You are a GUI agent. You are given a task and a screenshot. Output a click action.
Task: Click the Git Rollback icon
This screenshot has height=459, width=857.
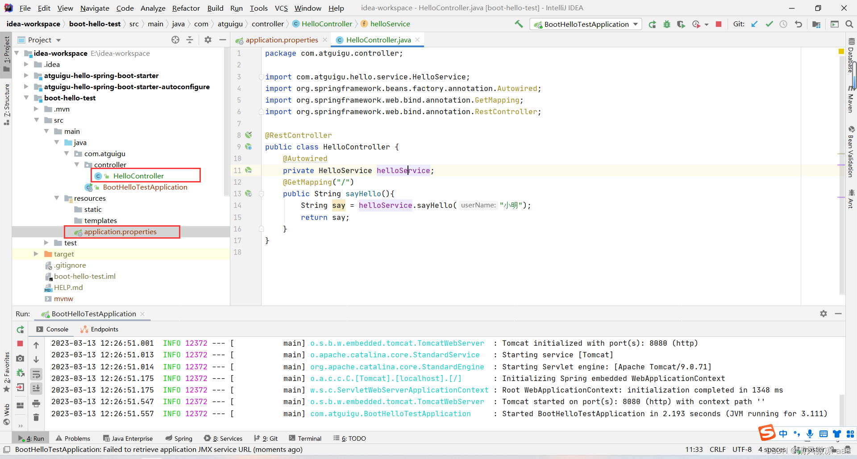click(x=798, y=24)
